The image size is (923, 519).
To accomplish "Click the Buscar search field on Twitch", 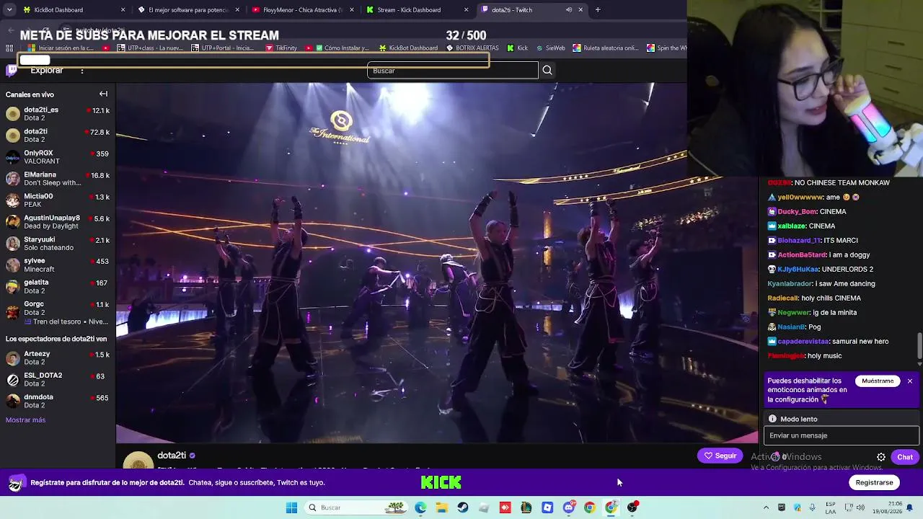I will [x=453, y=71].
